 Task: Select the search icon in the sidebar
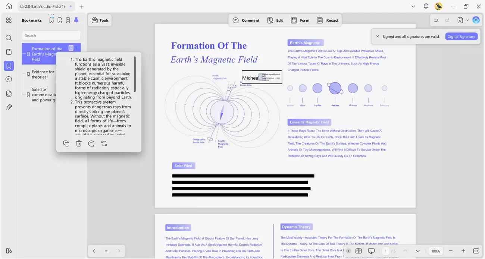pyautogui.click(x=9, y=38)
